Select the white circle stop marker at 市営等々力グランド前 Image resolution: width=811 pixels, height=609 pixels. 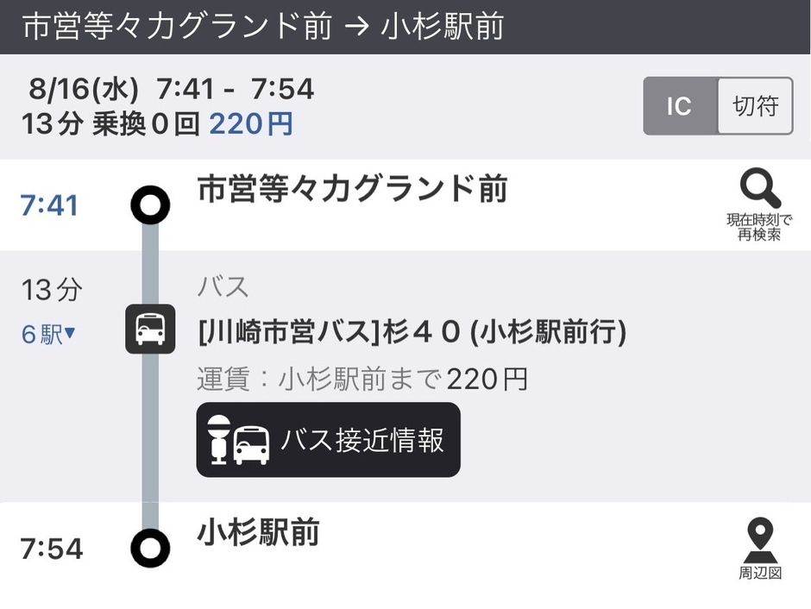click(150, 204)
